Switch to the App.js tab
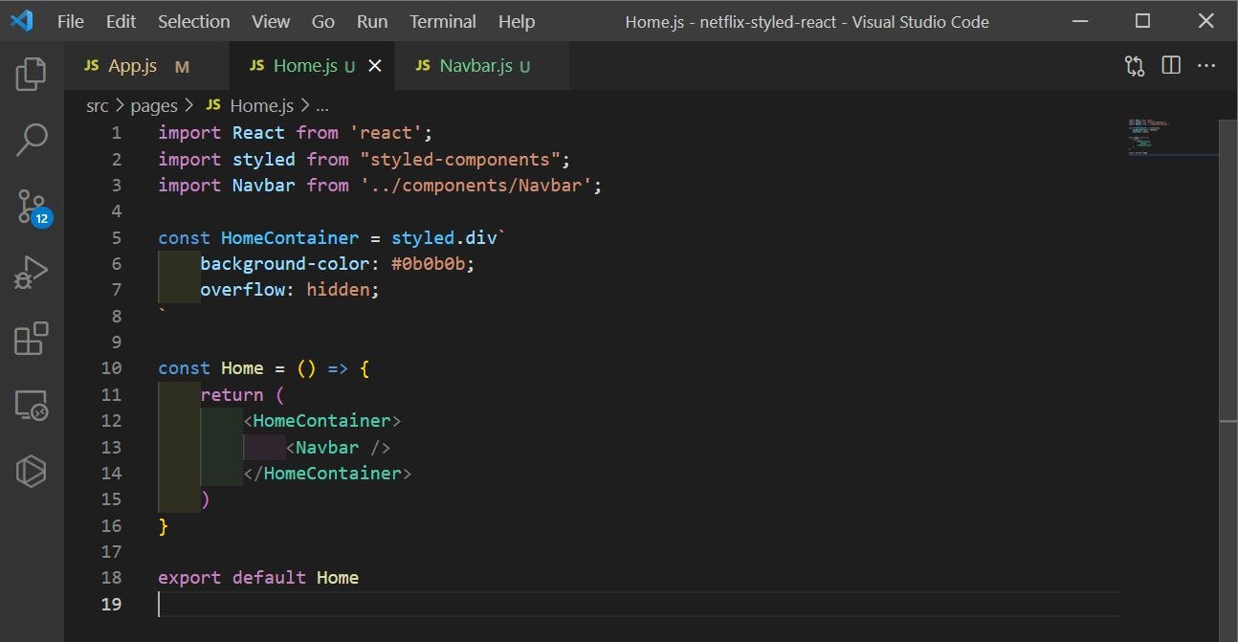Image resolution: width=1238 pixels, height=642 pixels. [147, 66]
